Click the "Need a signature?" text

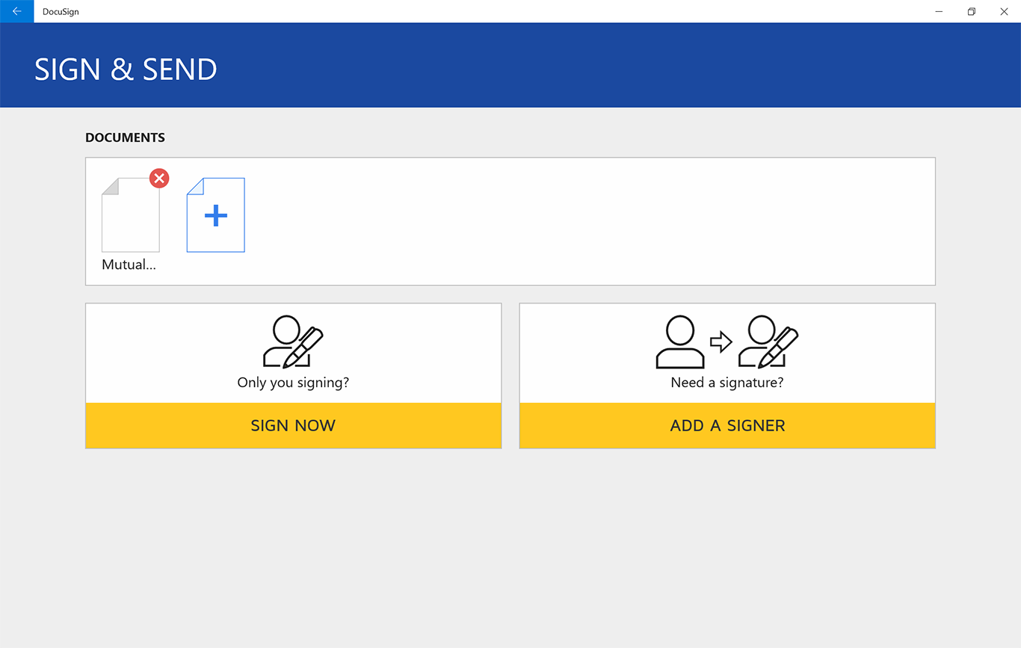click(x=727, y=383)
